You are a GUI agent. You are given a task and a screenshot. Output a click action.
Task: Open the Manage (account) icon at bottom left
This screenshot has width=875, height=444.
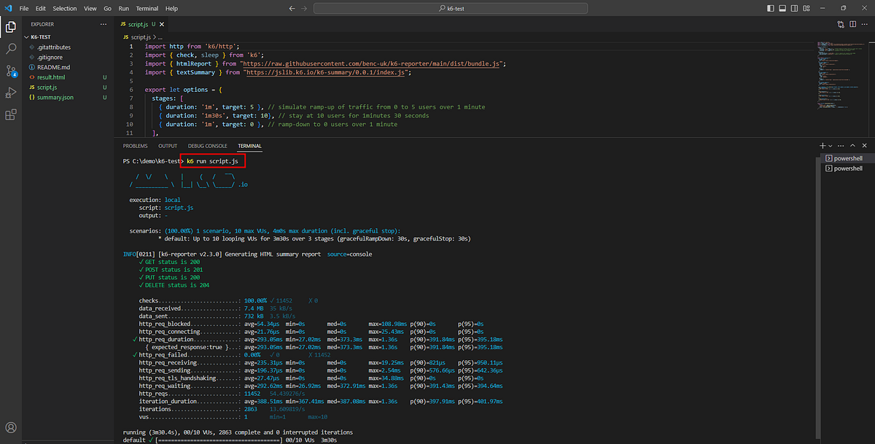pos(10,428)
